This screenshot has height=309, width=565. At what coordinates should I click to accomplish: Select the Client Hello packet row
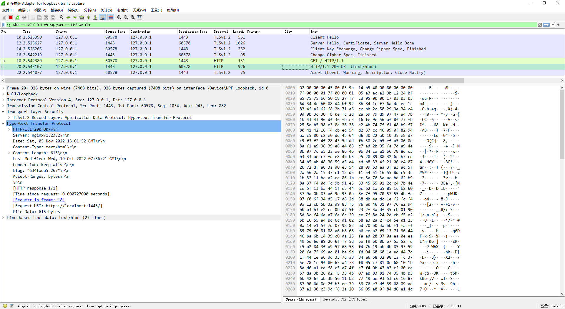click(x=282, y=37)
